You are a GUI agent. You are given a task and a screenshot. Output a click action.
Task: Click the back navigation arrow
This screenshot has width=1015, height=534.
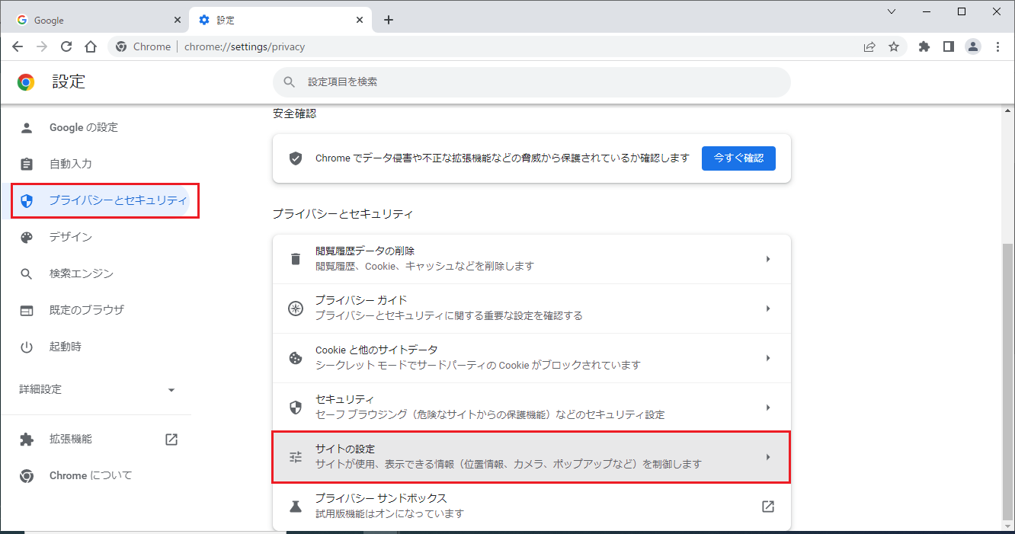(18, 46)
